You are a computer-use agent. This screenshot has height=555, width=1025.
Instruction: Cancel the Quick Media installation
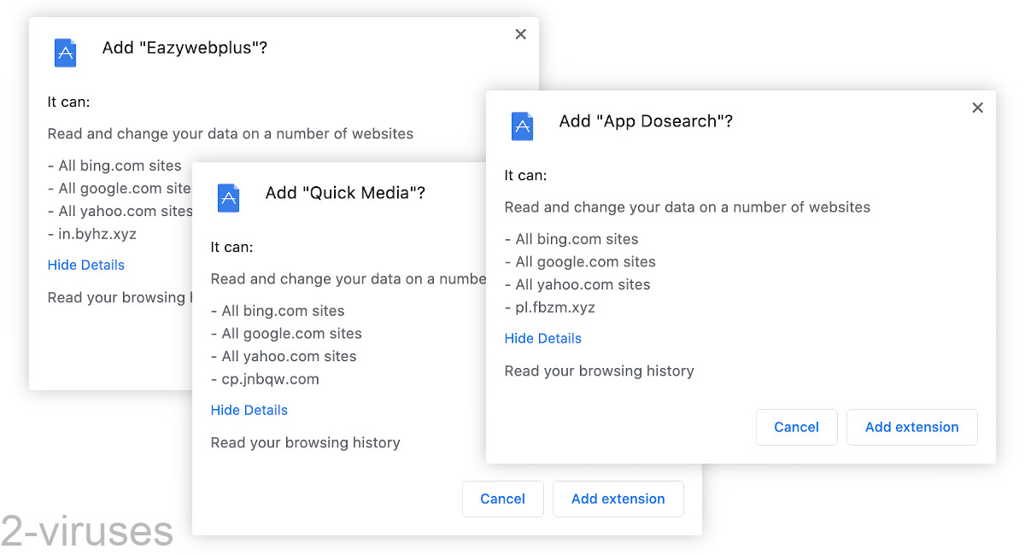[502, 499]
